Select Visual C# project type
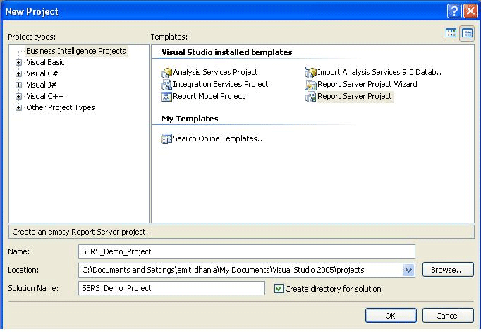481x332 pixels. pyautogui.click(x=42, y=73)
